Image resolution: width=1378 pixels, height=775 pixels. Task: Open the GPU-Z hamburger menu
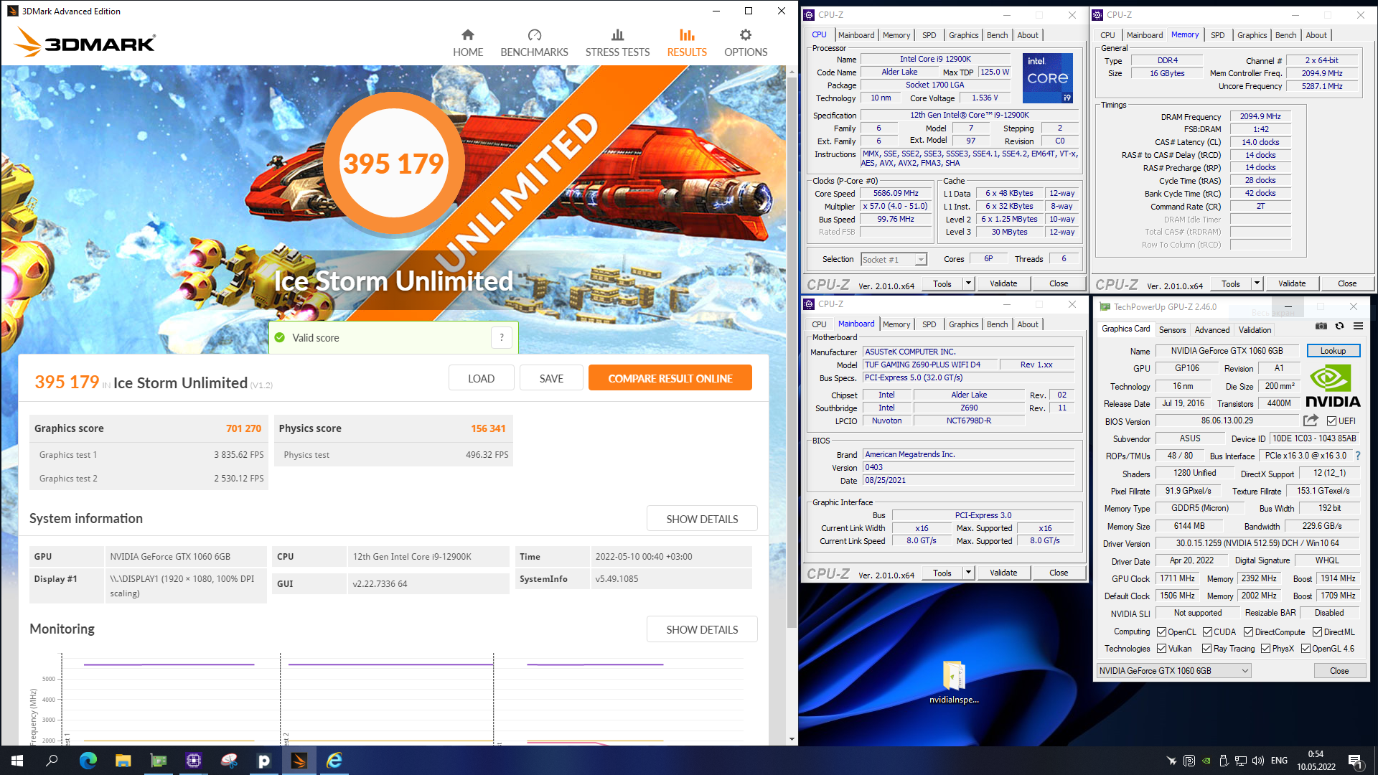1358,326
